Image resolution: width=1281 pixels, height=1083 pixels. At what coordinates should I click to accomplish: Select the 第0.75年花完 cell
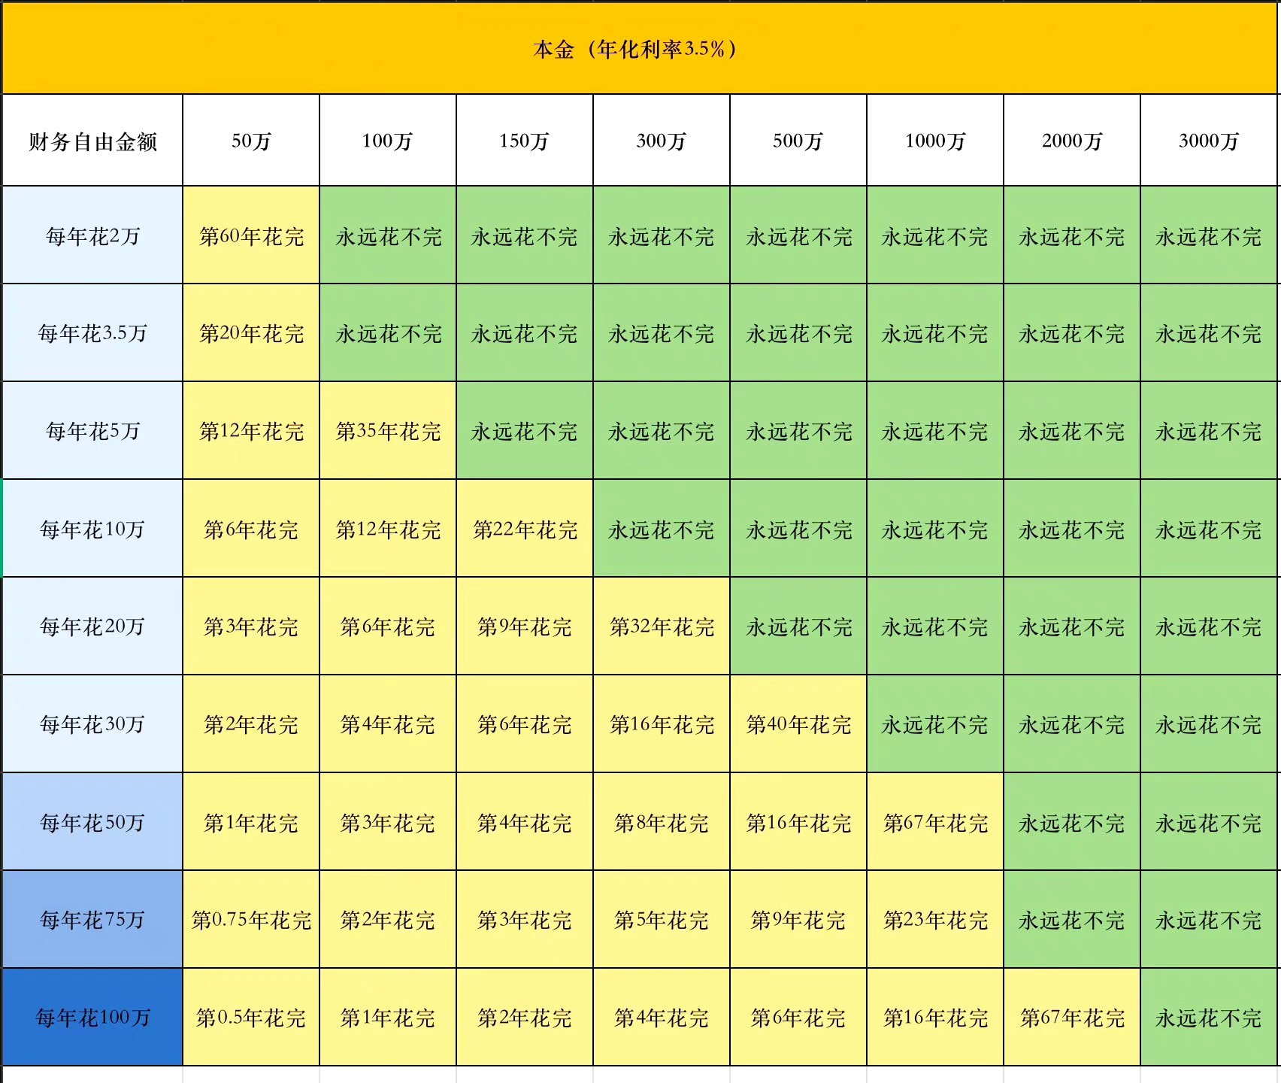tap(251, 920)
